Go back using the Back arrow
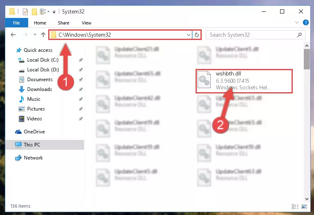This screenshot has height=215, width=314. click(13, 35)
